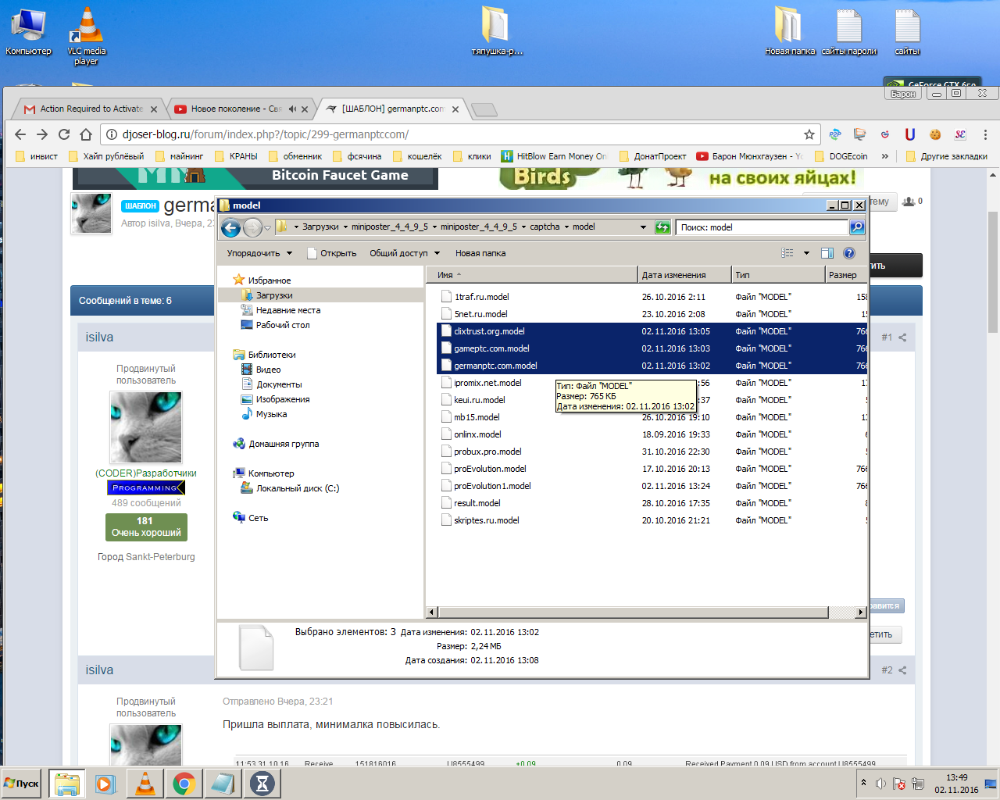Show hidden bookmarks with the » chevron
Viewport: 1000px width, 800px height.
[885, 156]
